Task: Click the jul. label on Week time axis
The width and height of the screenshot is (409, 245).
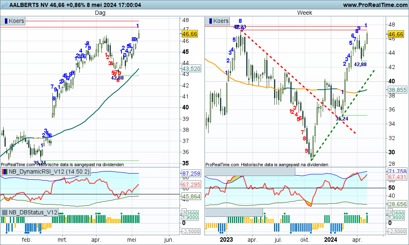Action: (278, 240)
